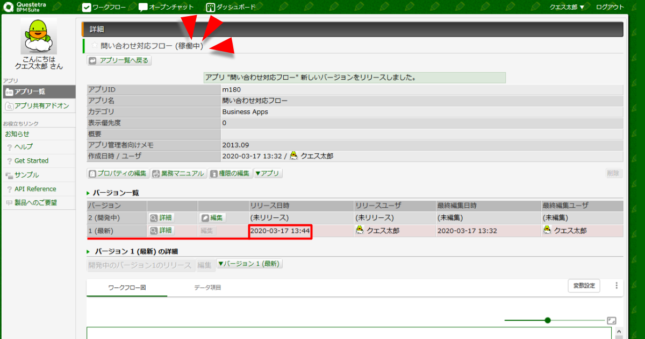
Task: Click the 編集 button under version details
Action: pyautogui.click(x=204, y=265)
